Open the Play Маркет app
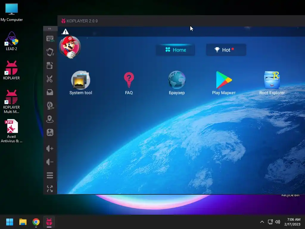The height and width of the screenshot is (229, 305). tap(224, 83)
